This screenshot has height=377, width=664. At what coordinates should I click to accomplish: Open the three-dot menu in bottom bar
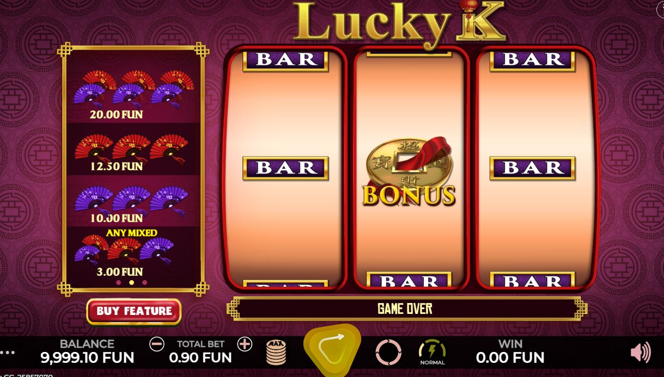pos(7,353)
